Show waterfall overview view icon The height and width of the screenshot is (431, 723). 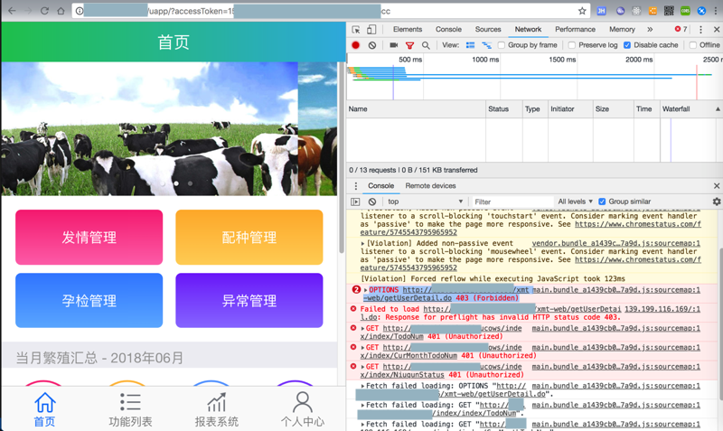(486, 45)
